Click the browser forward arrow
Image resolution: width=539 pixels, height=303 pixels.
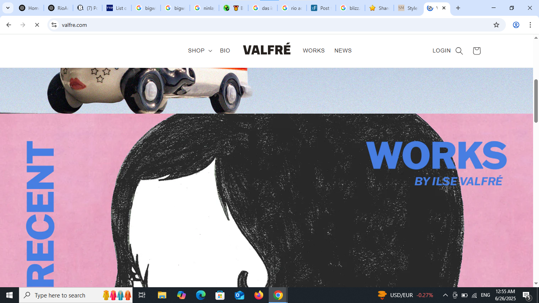click(23, 25)
